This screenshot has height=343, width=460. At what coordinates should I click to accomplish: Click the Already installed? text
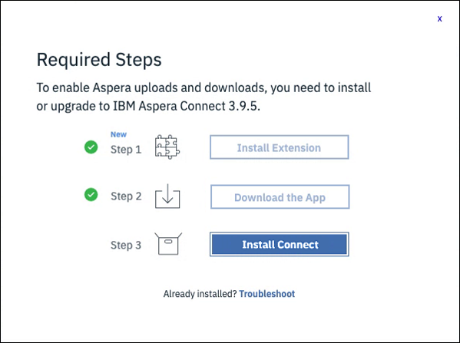(x=200, y=294)
